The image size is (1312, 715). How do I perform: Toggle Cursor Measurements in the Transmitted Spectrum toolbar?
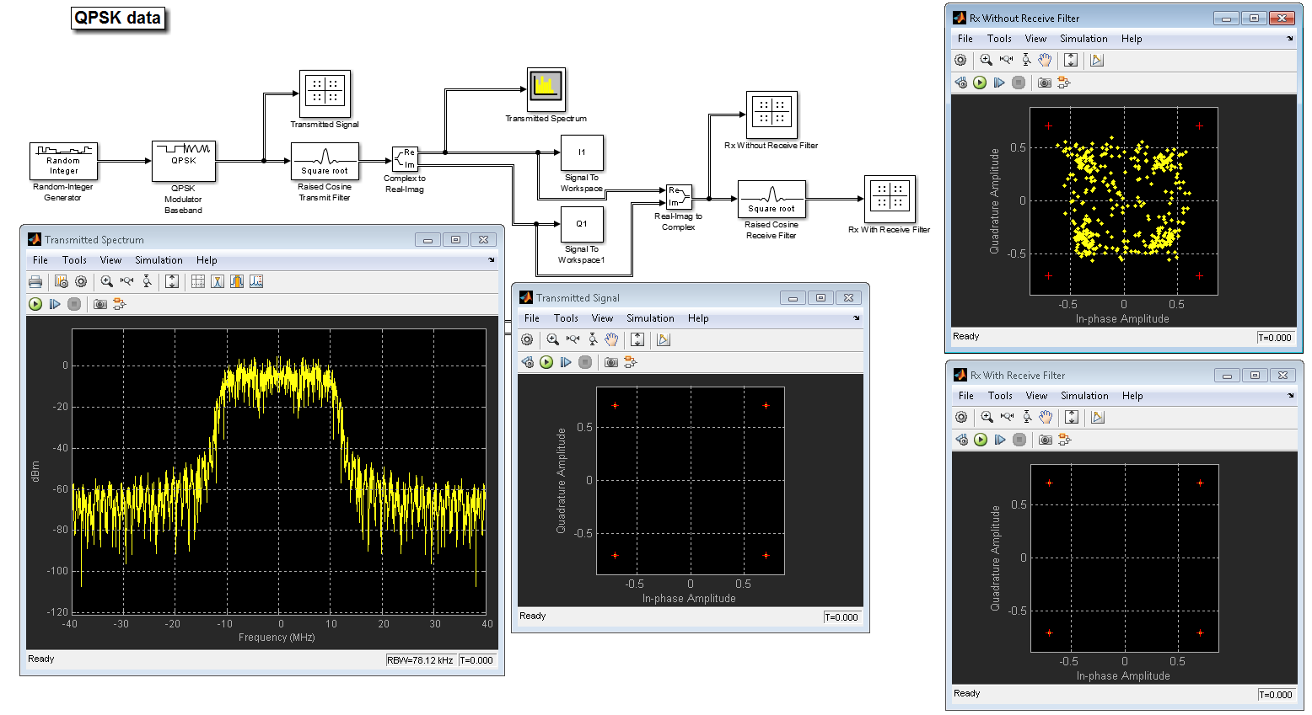coord(198,281)
